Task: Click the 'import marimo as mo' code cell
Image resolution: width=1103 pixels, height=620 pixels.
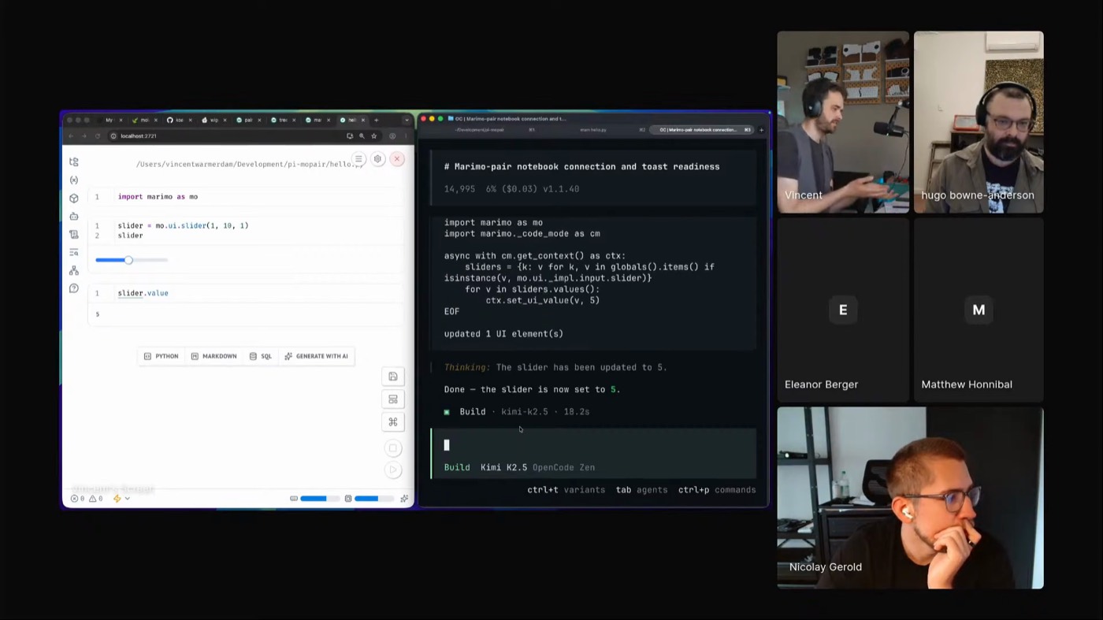Action: (x=246, y=197)
